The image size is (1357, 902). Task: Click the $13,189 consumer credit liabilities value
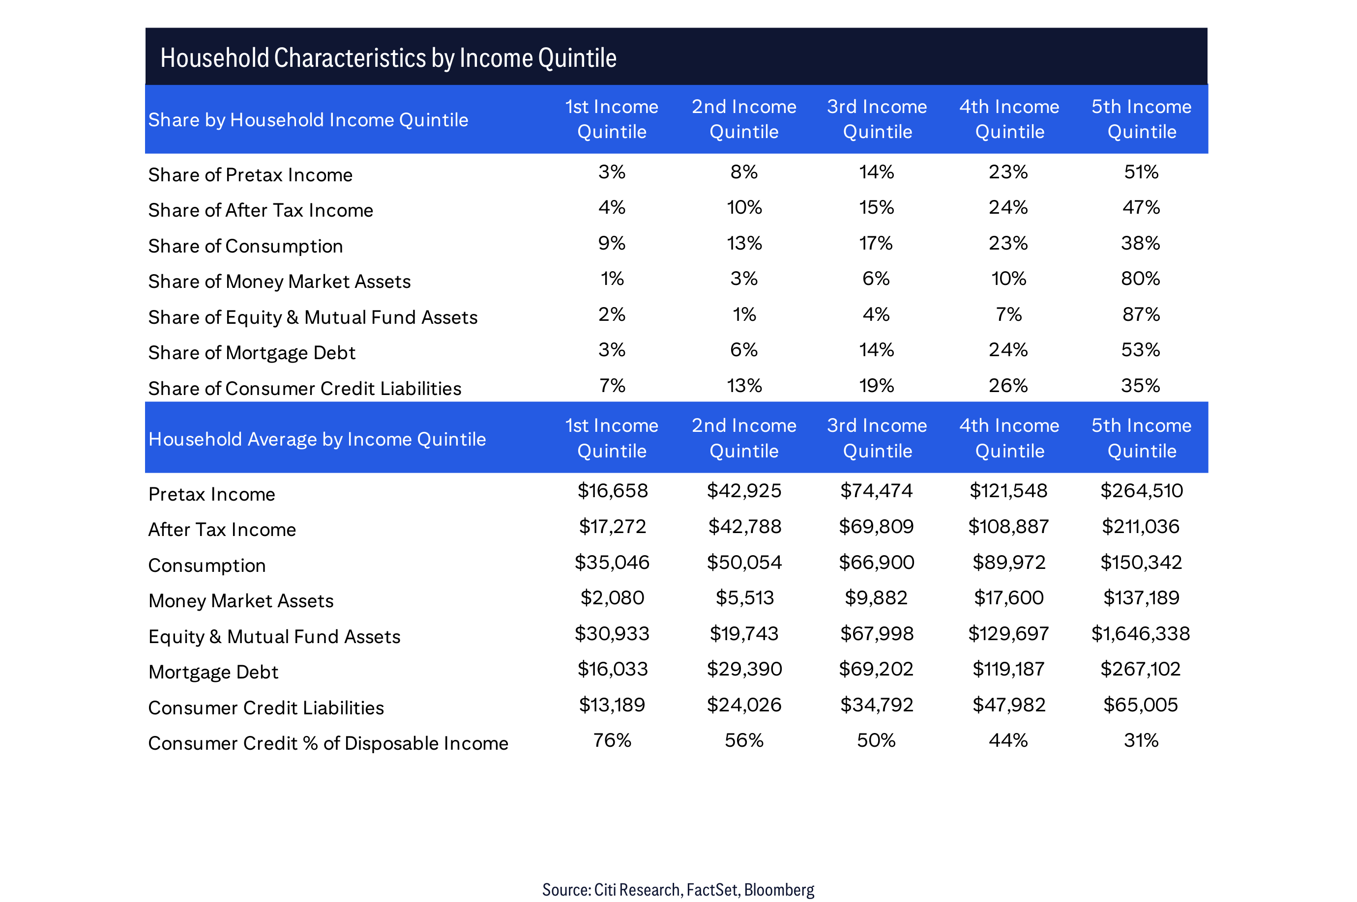coord(612,705)
